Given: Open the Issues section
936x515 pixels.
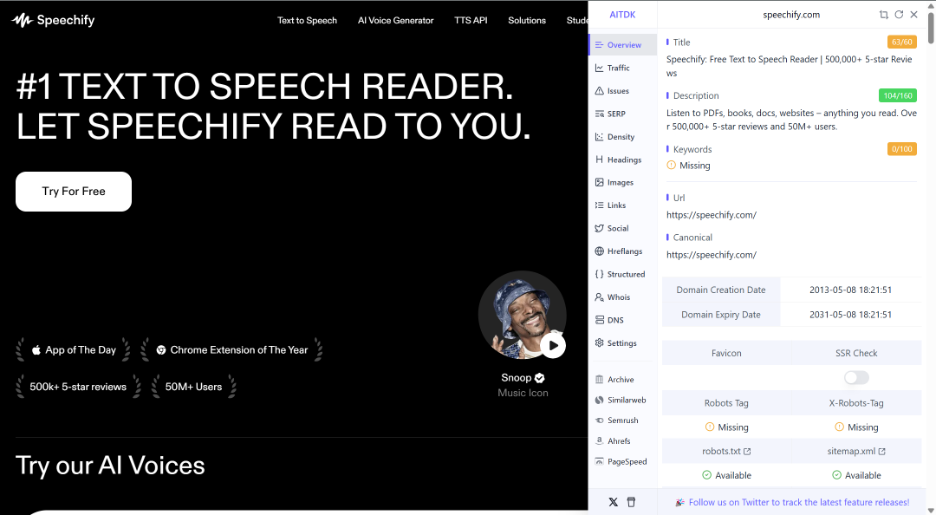Looking at the screenshot, I should pyautogui.click(x=622, y=91).
